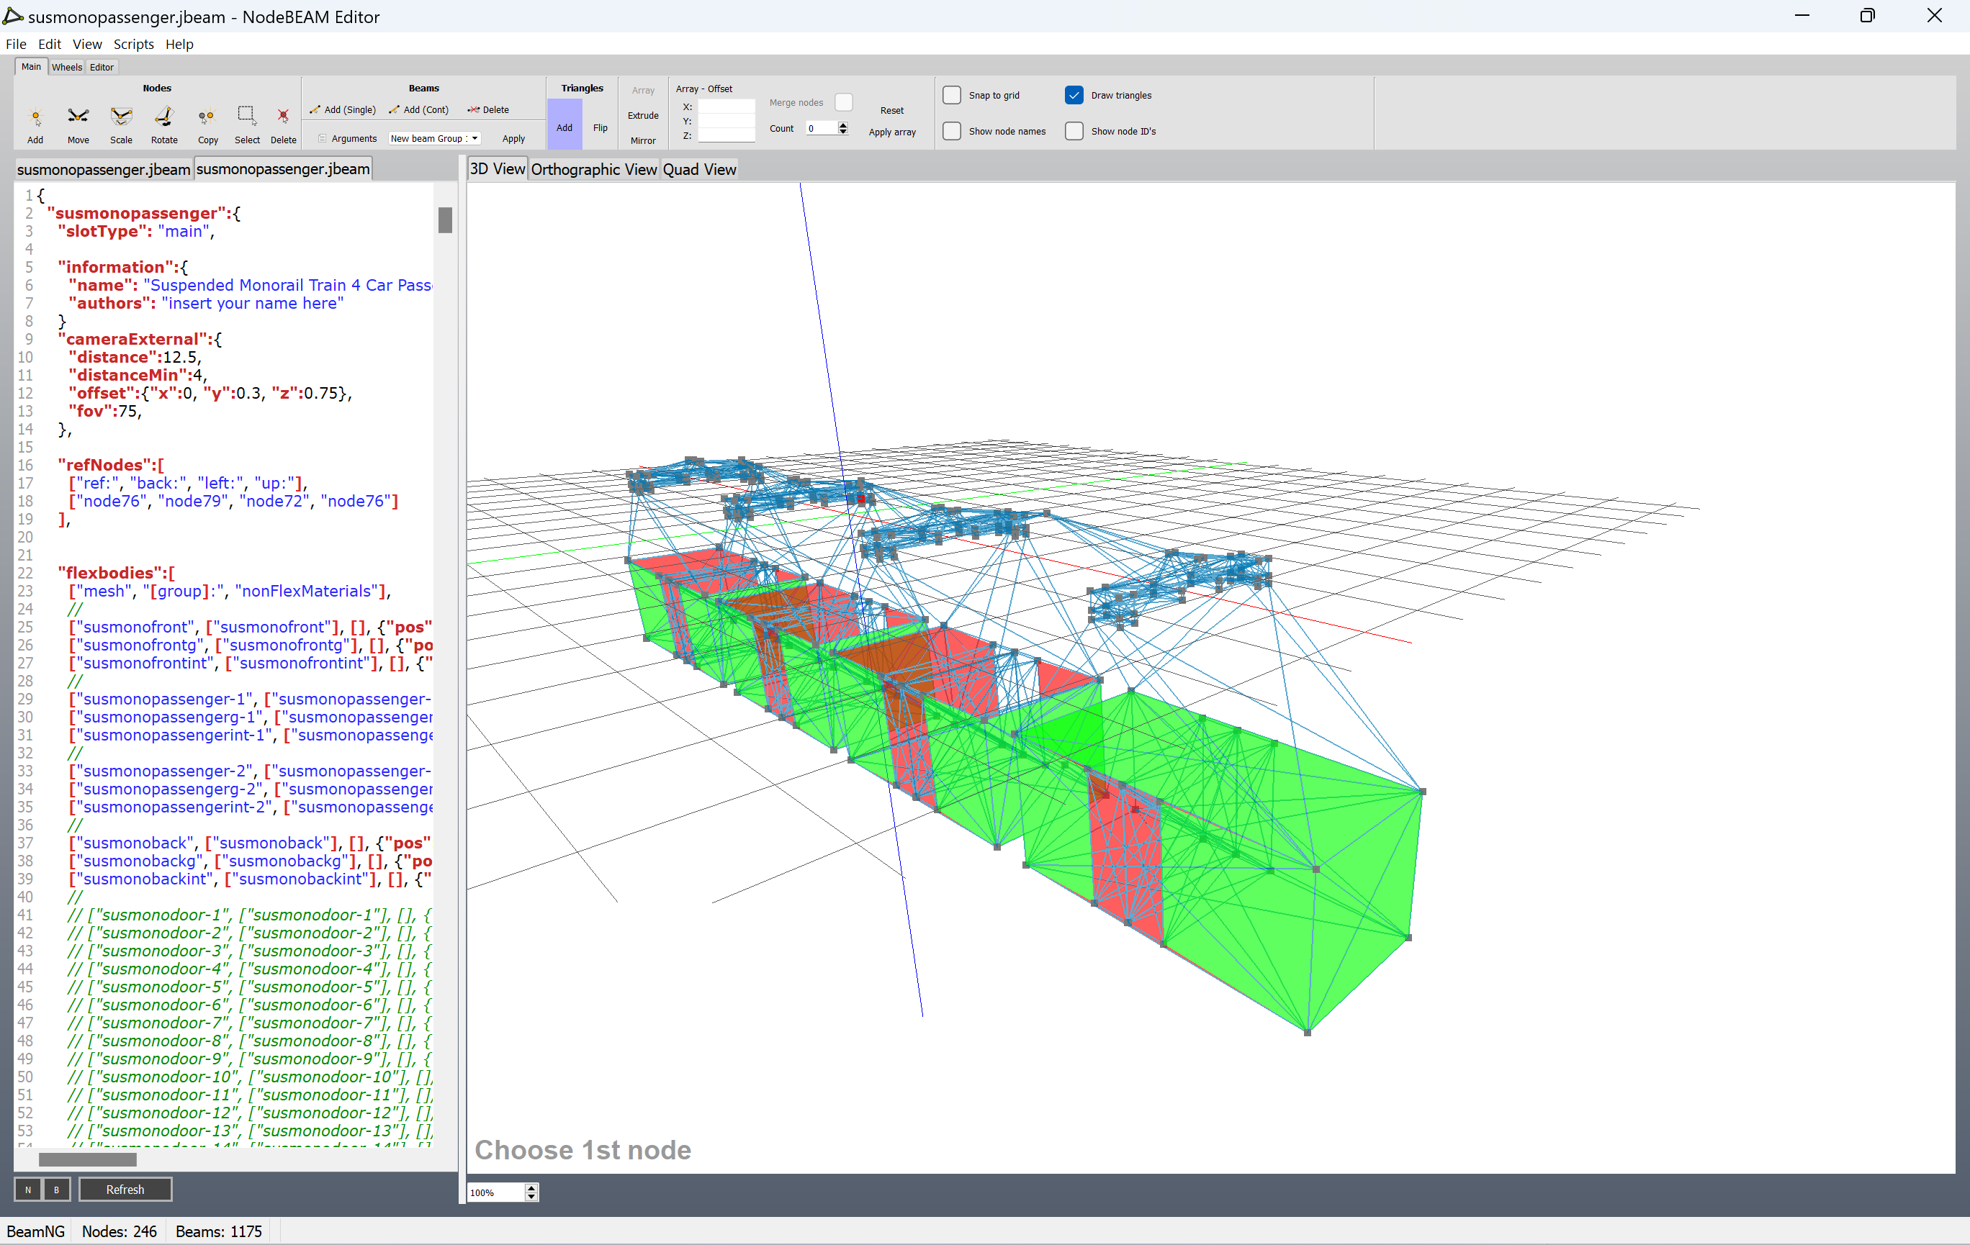Switch to Orthographic View tab

[593, 169]
